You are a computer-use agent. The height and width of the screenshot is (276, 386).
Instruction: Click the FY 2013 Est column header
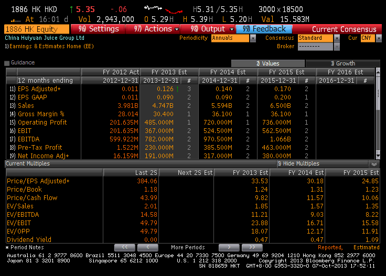[x=169, y=72]
